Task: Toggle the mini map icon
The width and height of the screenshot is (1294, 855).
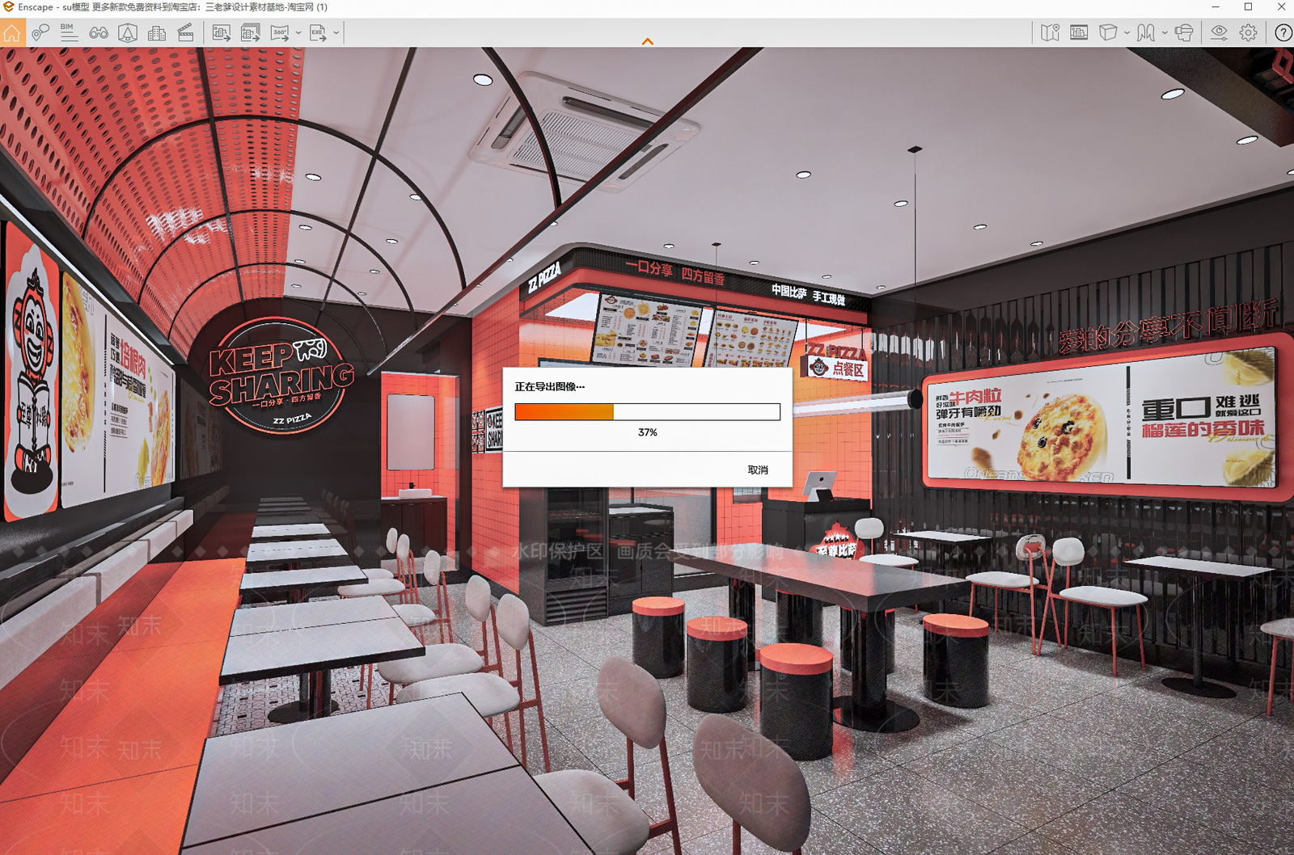Action: tap(1050, 33)
